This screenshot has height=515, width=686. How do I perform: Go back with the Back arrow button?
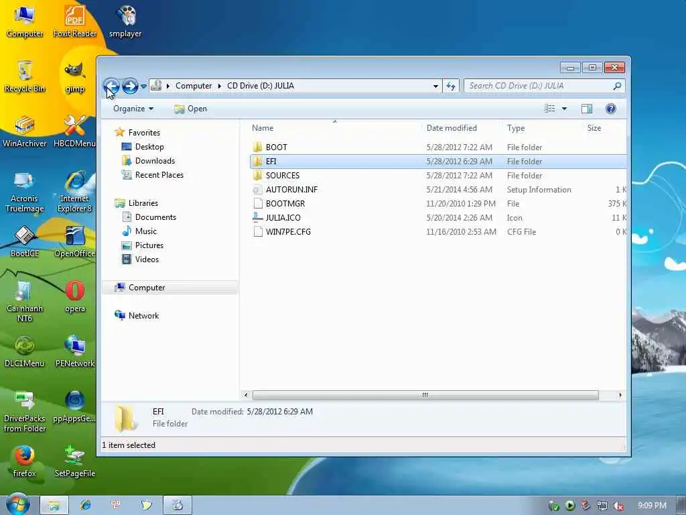point(112,86)
